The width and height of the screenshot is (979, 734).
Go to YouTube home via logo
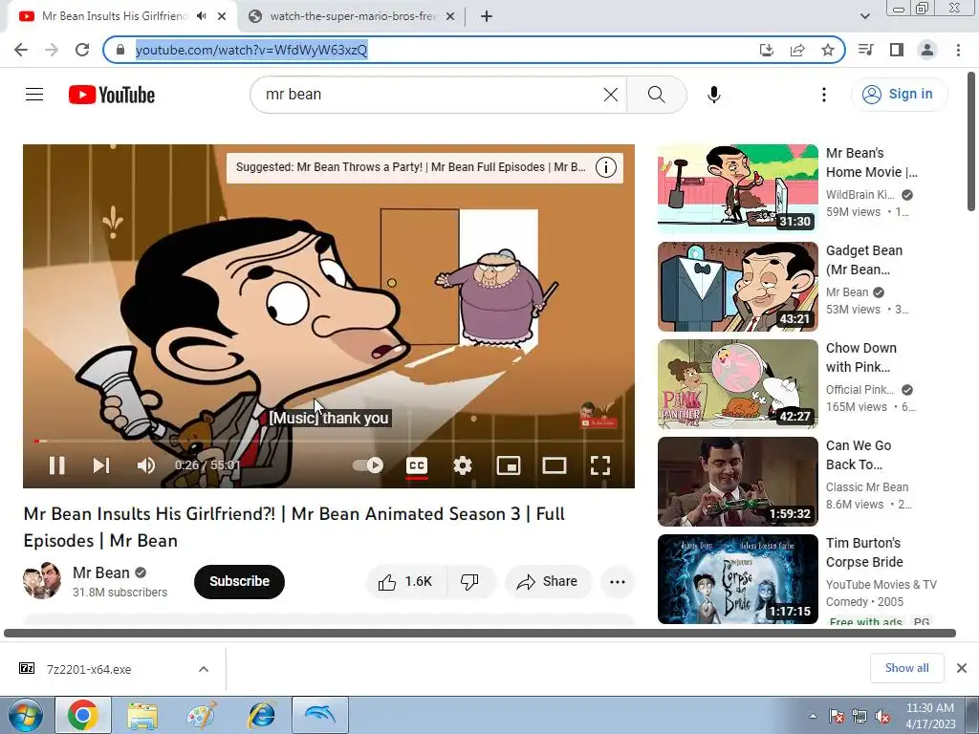pos(112,95)
